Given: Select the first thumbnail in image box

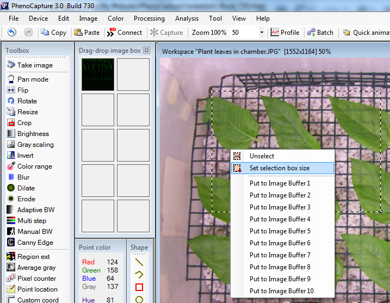Looking at the screenshot, I should coord(98,75).
